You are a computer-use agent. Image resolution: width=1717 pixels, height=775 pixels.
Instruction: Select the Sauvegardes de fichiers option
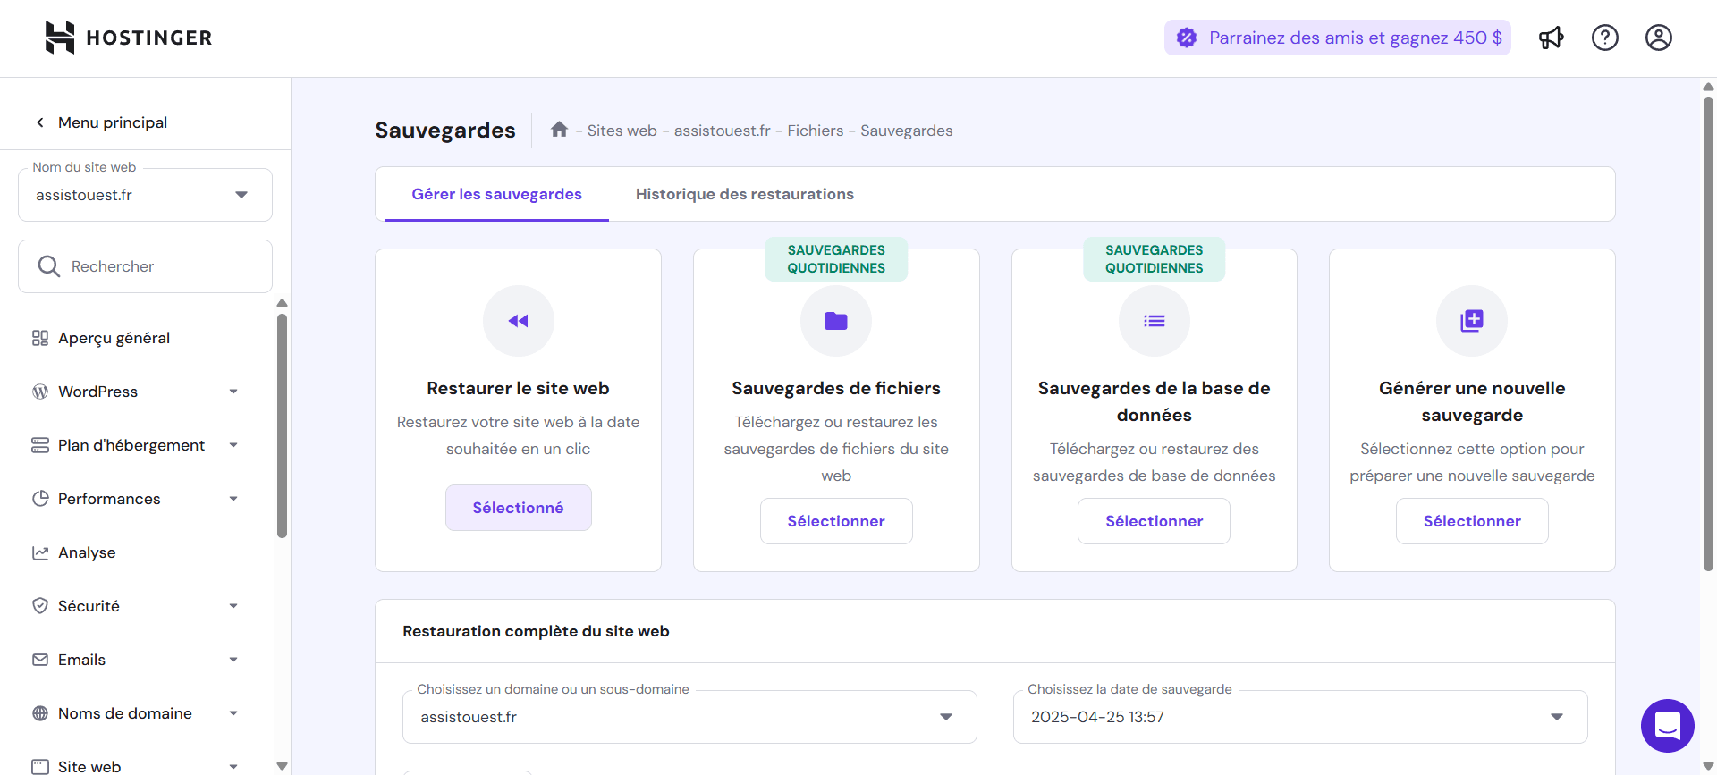click(x=836, y=521)
